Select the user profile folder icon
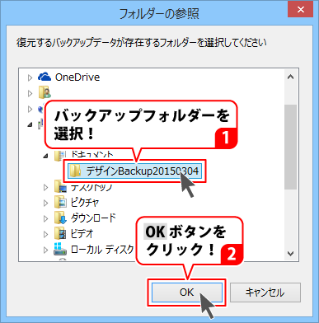 click(x=45, y=92)
